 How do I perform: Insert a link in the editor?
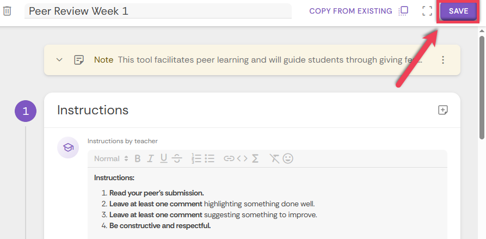pos(229,159)
